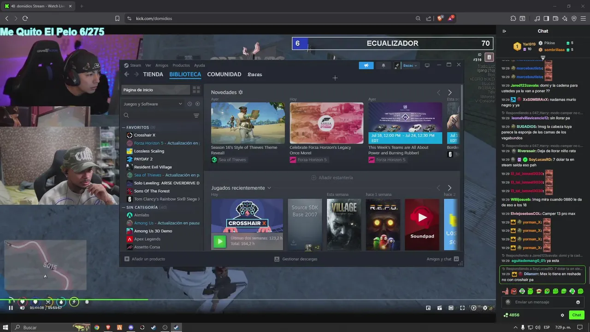Viewport: 590px width, 332px height.
Task: Enter fullscreen on the video player
Action: pyautogui.click(x=462, y=308)
